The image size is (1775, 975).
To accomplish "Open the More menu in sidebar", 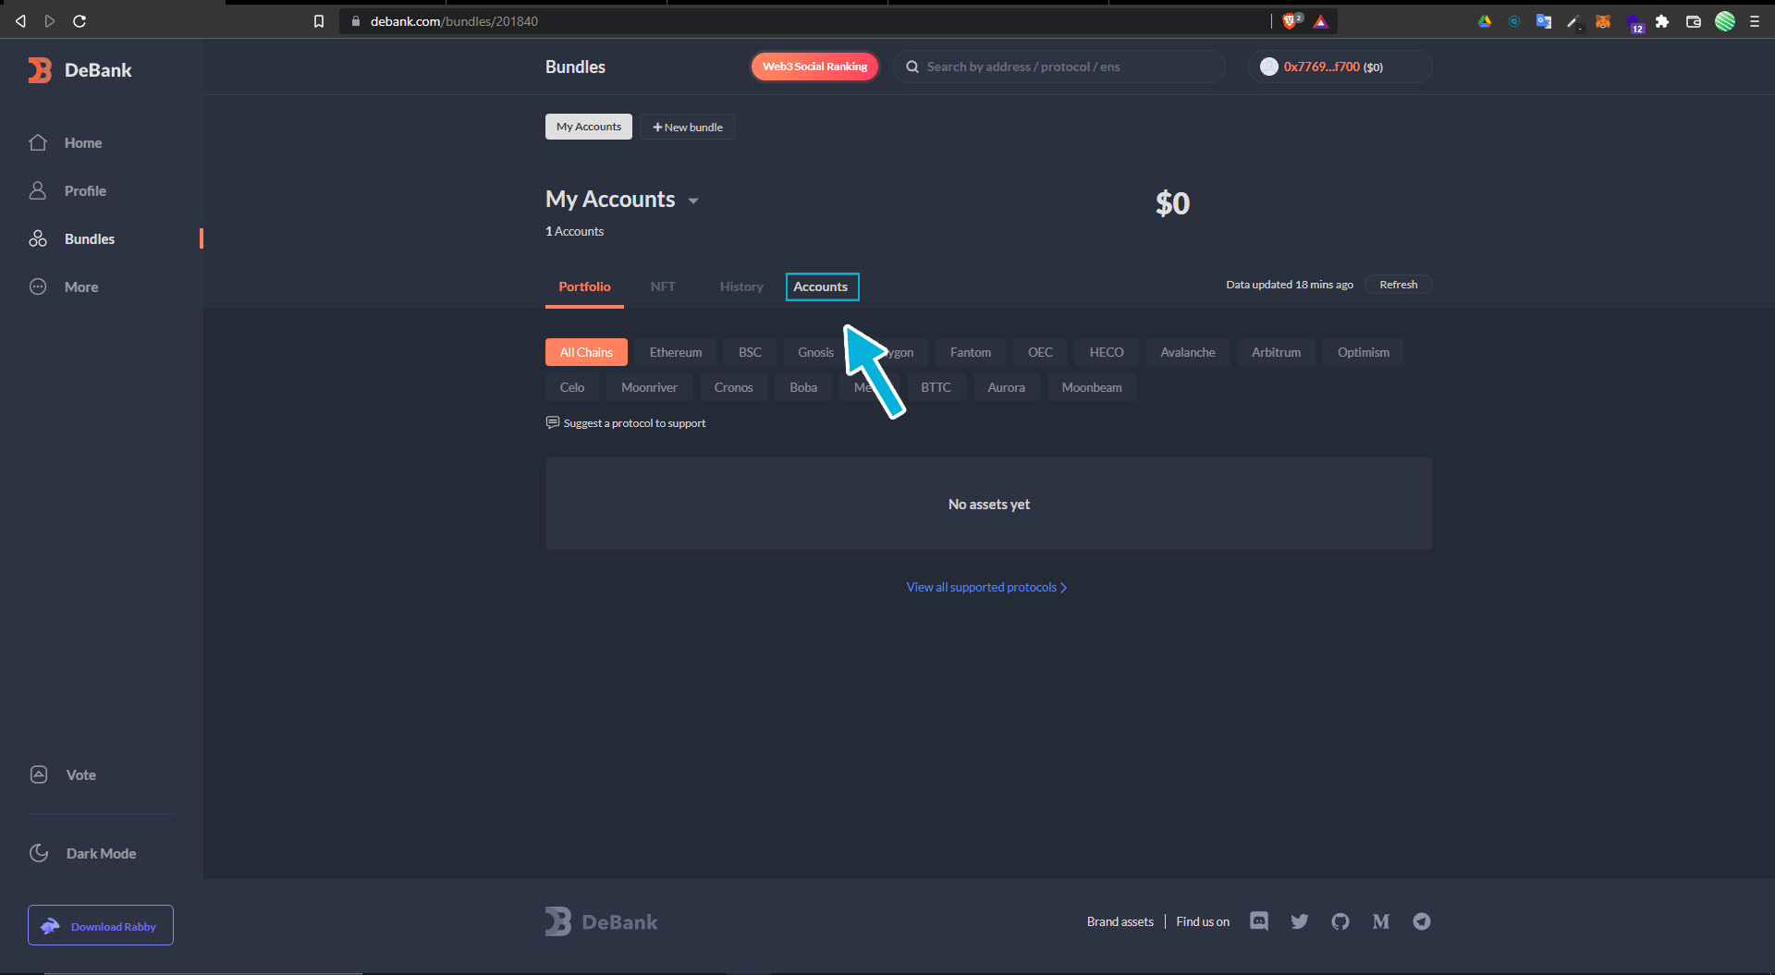I will pos(80,286).
